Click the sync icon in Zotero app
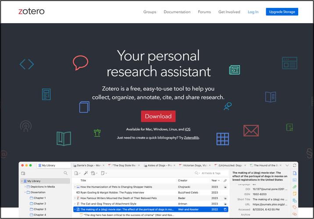 click(294, 165)
